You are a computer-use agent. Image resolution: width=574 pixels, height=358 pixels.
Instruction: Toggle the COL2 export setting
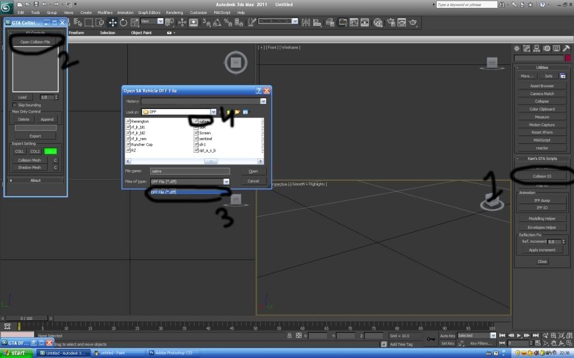35,151
